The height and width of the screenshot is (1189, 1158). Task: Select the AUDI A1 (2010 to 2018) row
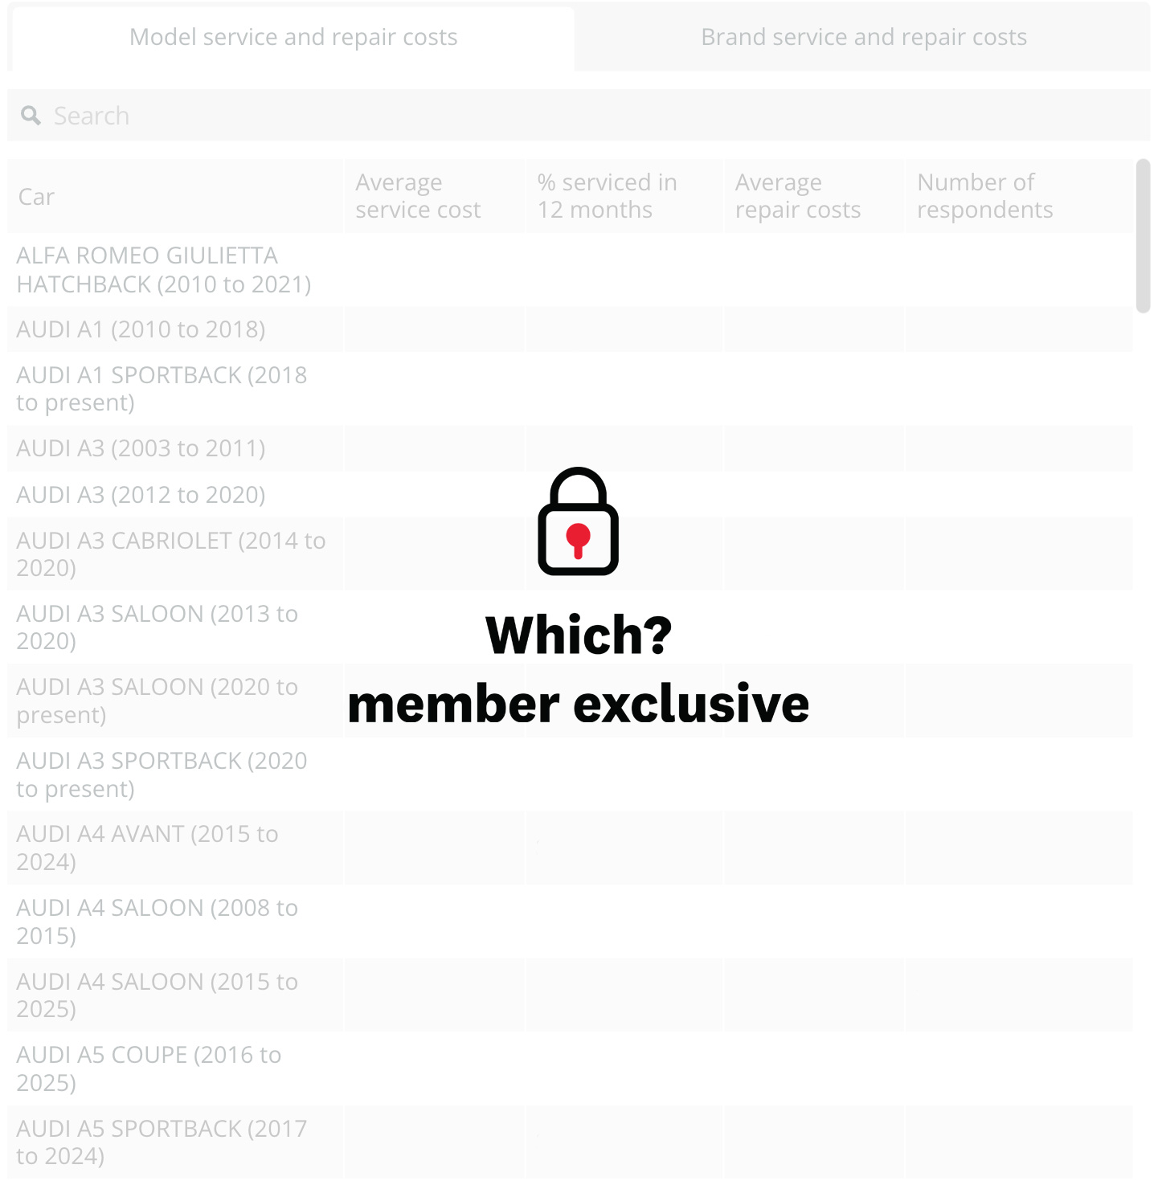[x=141, y=329]
